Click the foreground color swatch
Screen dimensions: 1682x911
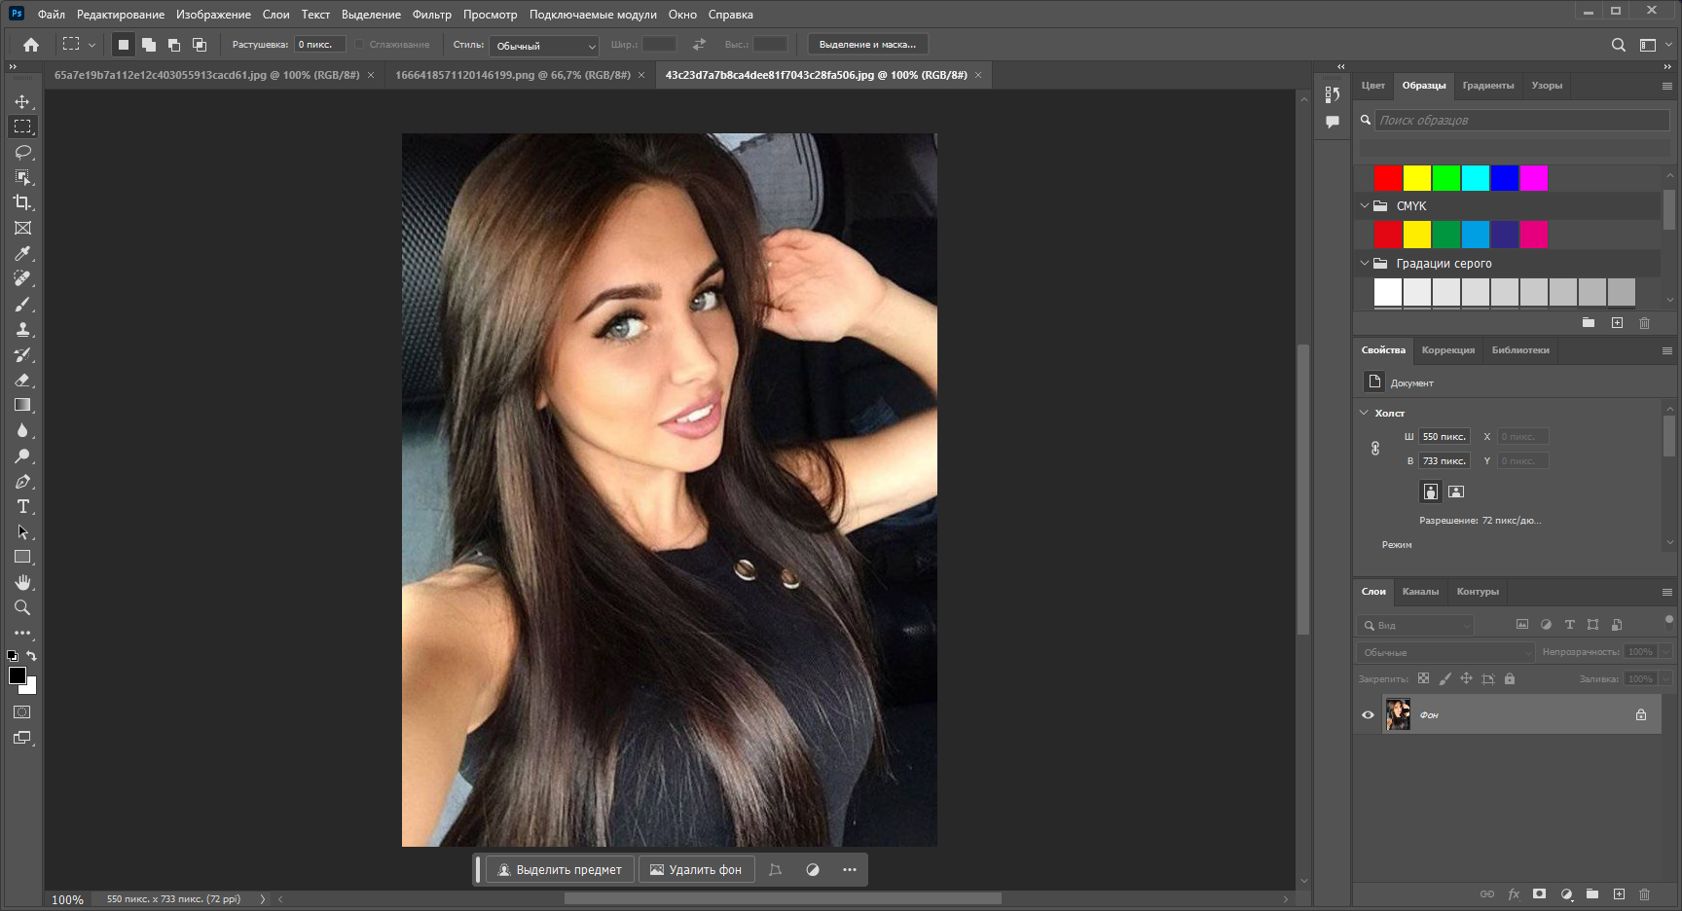tap(18, 675)
